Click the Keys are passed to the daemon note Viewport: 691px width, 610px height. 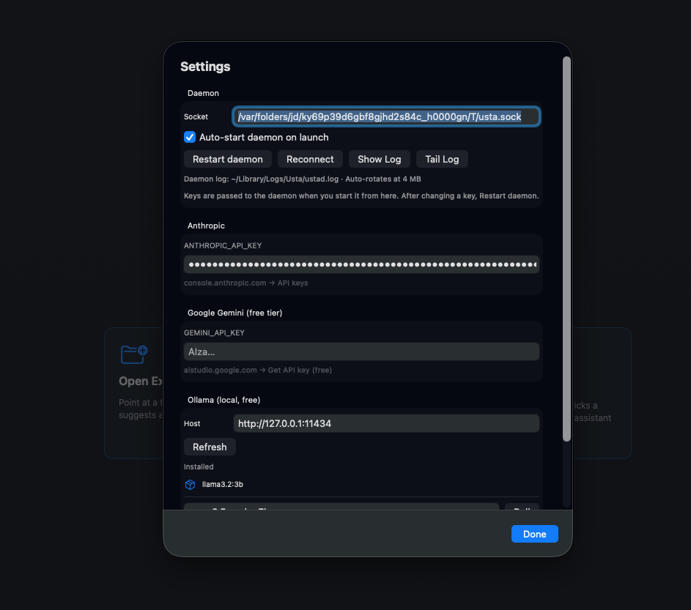coord(361,196)
